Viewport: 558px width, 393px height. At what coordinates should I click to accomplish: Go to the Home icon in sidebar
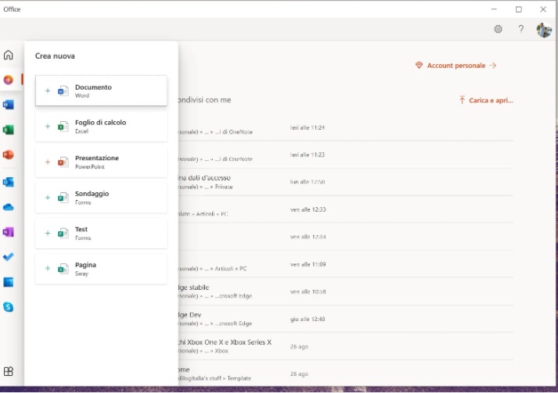pos(8,55)
